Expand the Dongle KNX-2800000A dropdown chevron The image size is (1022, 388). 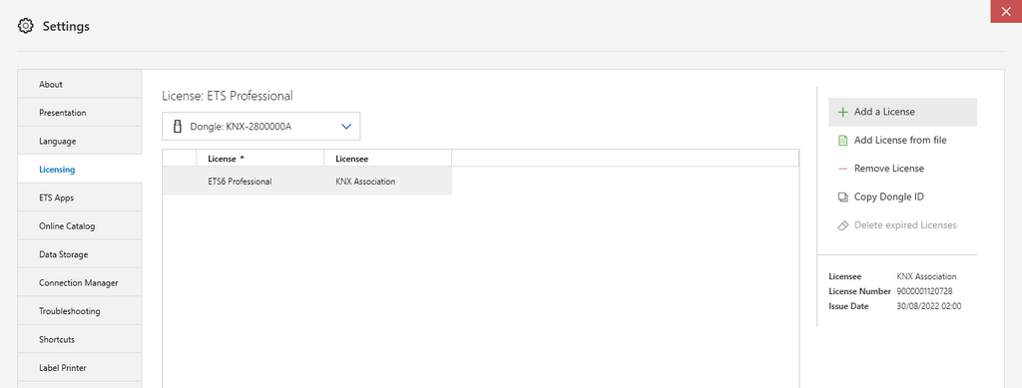(x=346, y=127)
